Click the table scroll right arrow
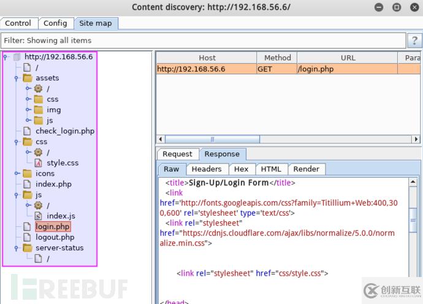 click(416, 139)
